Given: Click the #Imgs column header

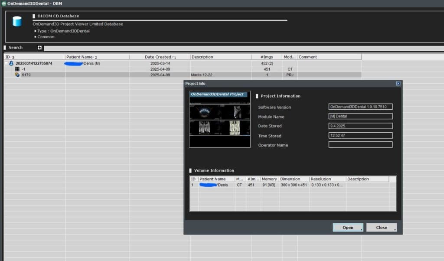Looking at the screenshot, I should (x=267, y=57).
